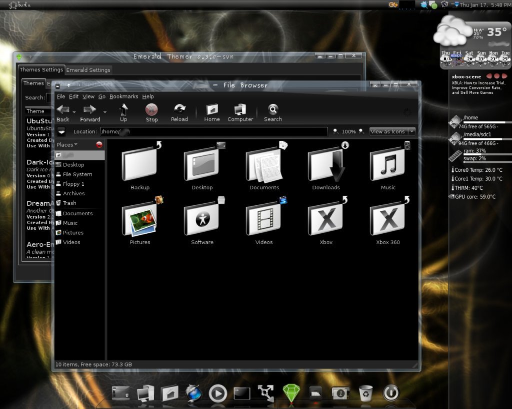This screenshot has width=512, height=409.
Task: Select Floppy 1 in Places sidebar
Action: 79,184
